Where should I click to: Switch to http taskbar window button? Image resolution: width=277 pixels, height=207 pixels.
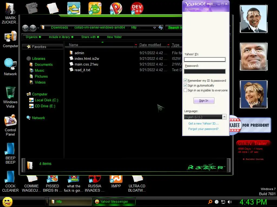(x=70, y=202)
